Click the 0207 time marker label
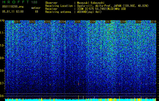 tap(108, 22)
